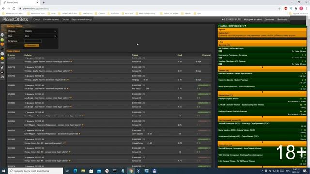The width and height of the screenshot is (310, 174).
Task: Select the hockey puck sidebar icon
Action: [x=2, y=49]
